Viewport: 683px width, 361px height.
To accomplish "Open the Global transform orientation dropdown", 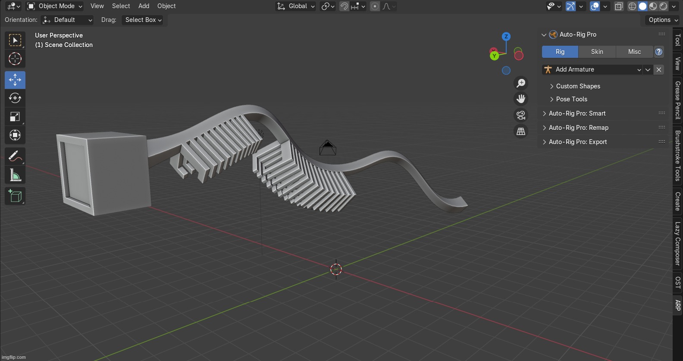I will tap(296, 6).
